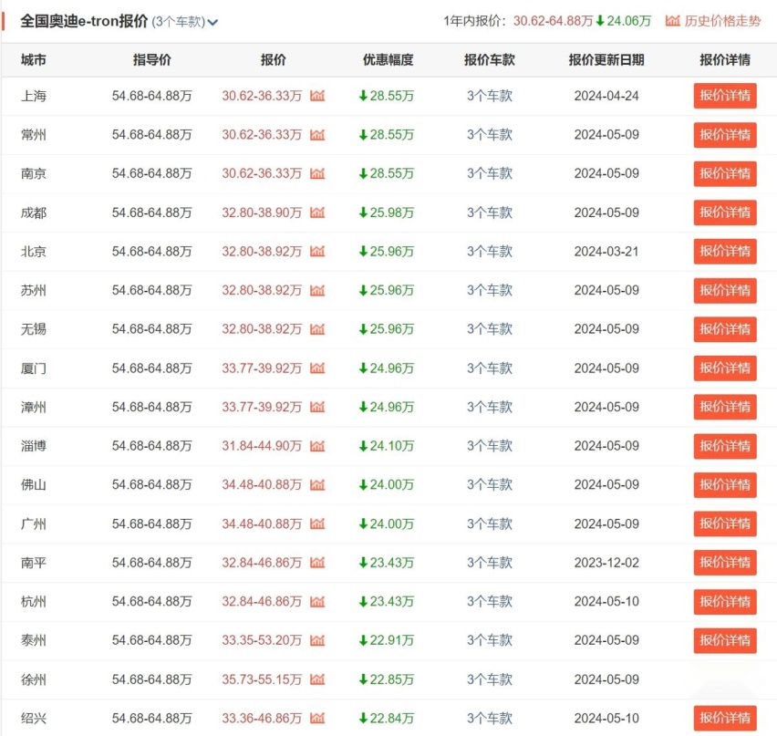
Task: Click the 报价车款 column header
Action: [490, 60]
